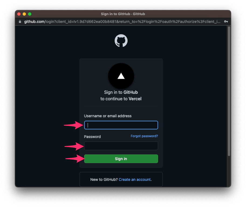The image size is (246, 207).
Task: Click the Vercel triangle logo
Action: [121, 76]
